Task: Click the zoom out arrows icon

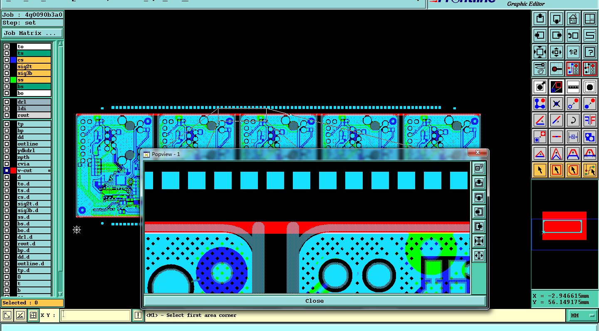Action: coord(557,52)
